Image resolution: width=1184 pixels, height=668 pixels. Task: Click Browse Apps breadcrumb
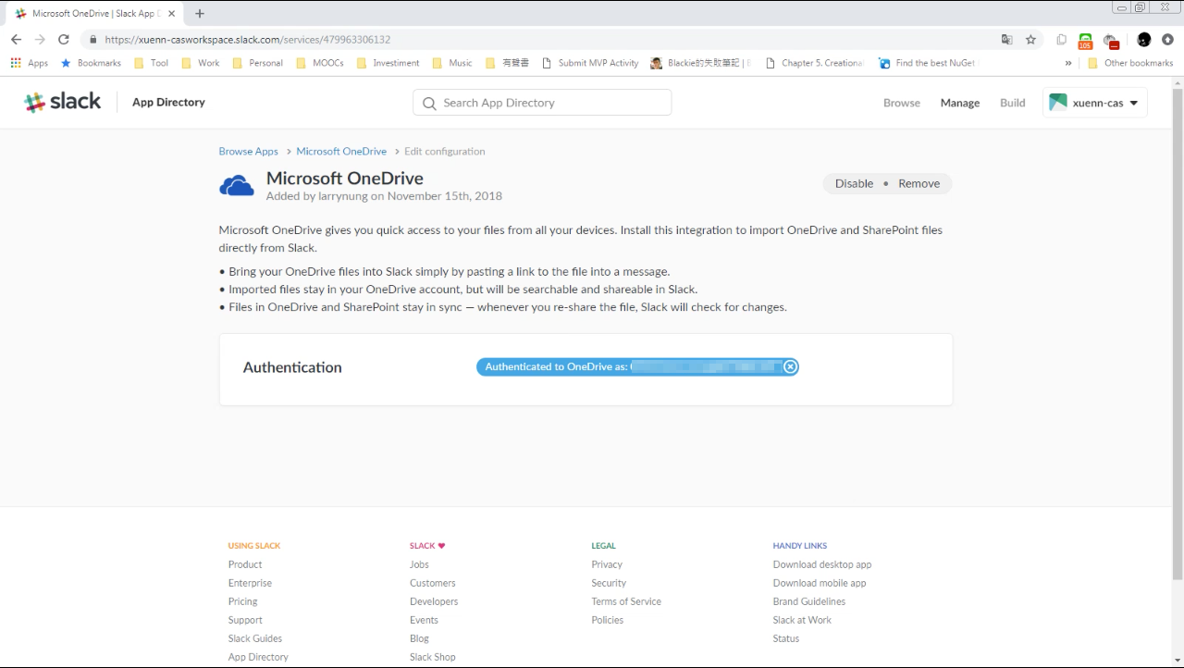tap(249, 151)
